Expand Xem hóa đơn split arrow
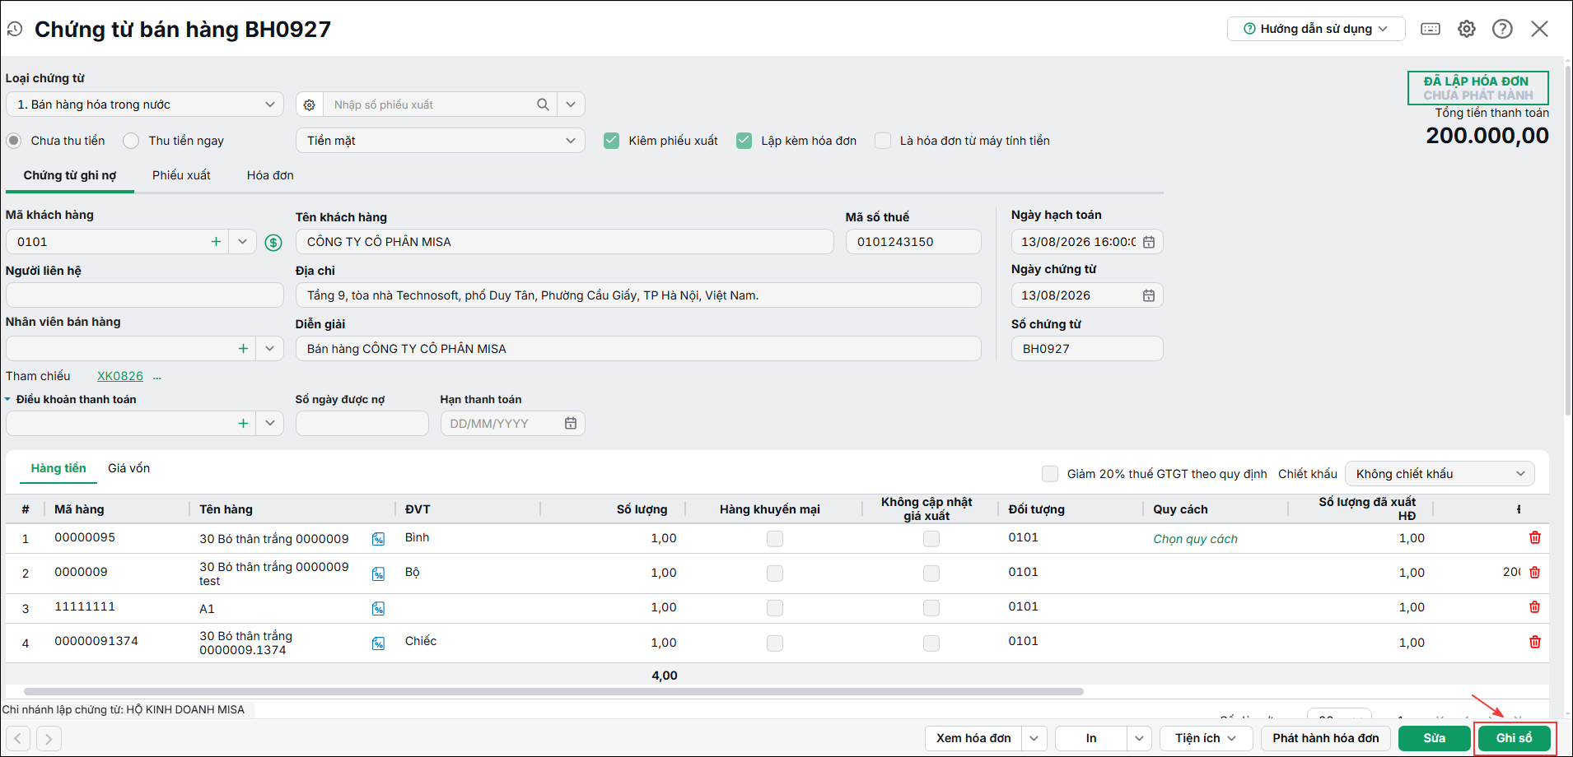Image resolution: width=1573 pixels, height=757 pixels. [1035, 738]
